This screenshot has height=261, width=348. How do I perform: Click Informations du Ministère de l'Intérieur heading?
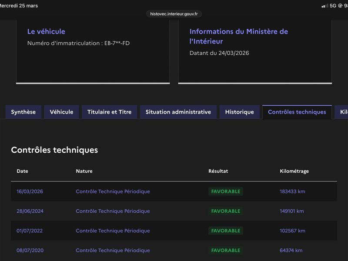(239, 37)
